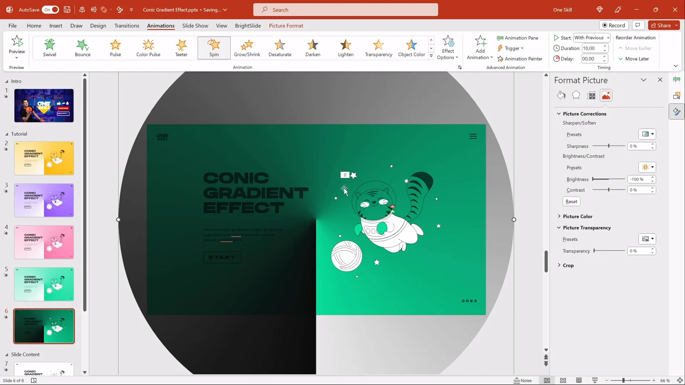Open the Start 'With Previous' dropdown

tap(592, 37)
